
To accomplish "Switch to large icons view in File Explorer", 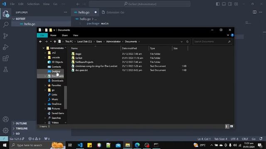I will pos(232,126).
